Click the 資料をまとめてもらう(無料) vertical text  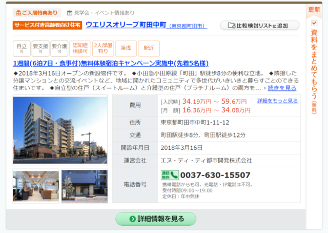tap(314, 71)
